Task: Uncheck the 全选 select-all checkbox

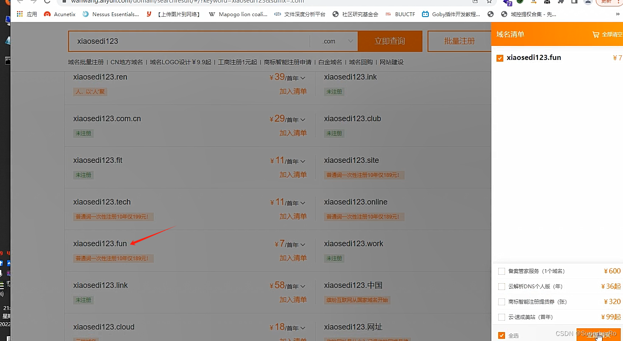Action: tap(501, 335)
